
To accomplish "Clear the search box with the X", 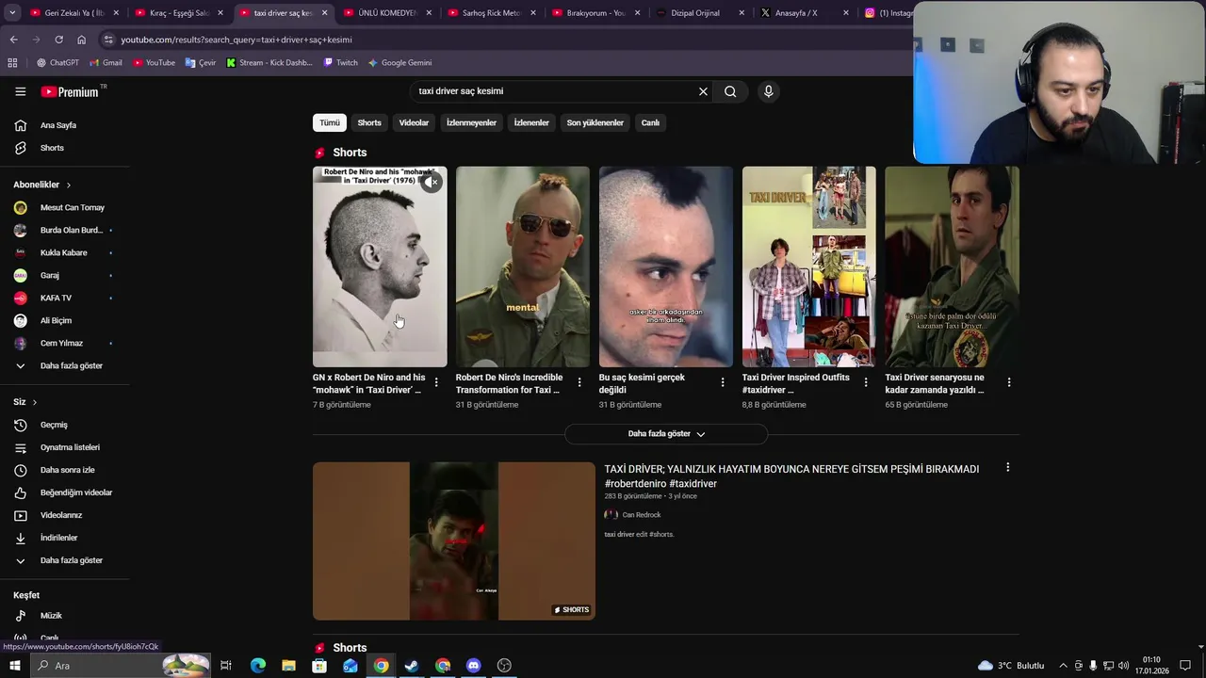I will (x=703, y=91).
